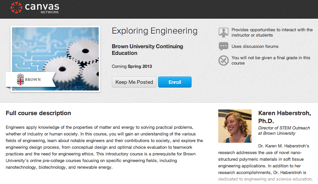This screenshot has height=184, width=318.
Task: Click the no final grade icon
Action: tap(223, 61)
